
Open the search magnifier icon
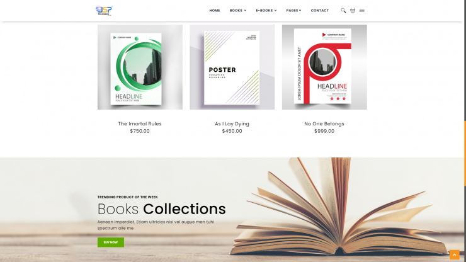[x=343, y=11]
